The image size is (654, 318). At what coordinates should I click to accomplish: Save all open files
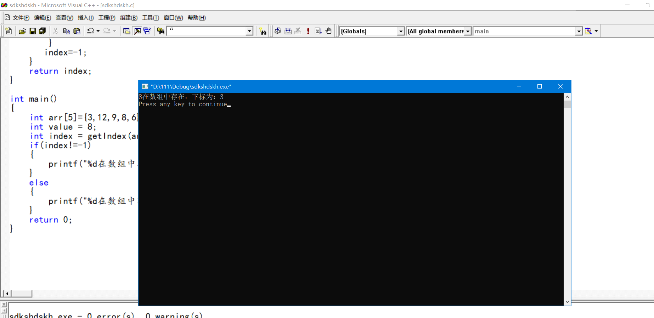pyautogui.click(x=43, y=31)
